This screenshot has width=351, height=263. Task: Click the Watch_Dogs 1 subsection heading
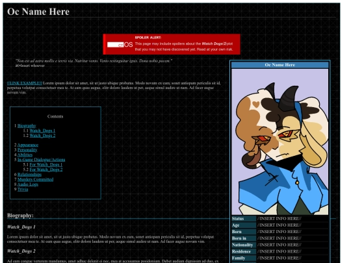click(21, 227)
